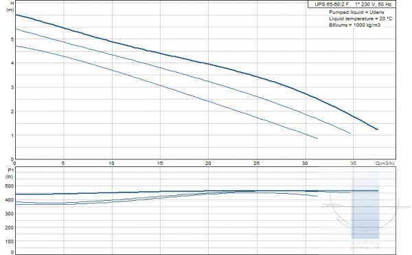This screenshot has height=255, width=412.
Task: Click the UPS 65-60/2 F title box
Action: click(x=352, y=4)
